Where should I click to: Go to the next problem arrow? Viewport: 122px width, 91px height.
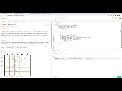pyautogui.click(x=66, y=18)
